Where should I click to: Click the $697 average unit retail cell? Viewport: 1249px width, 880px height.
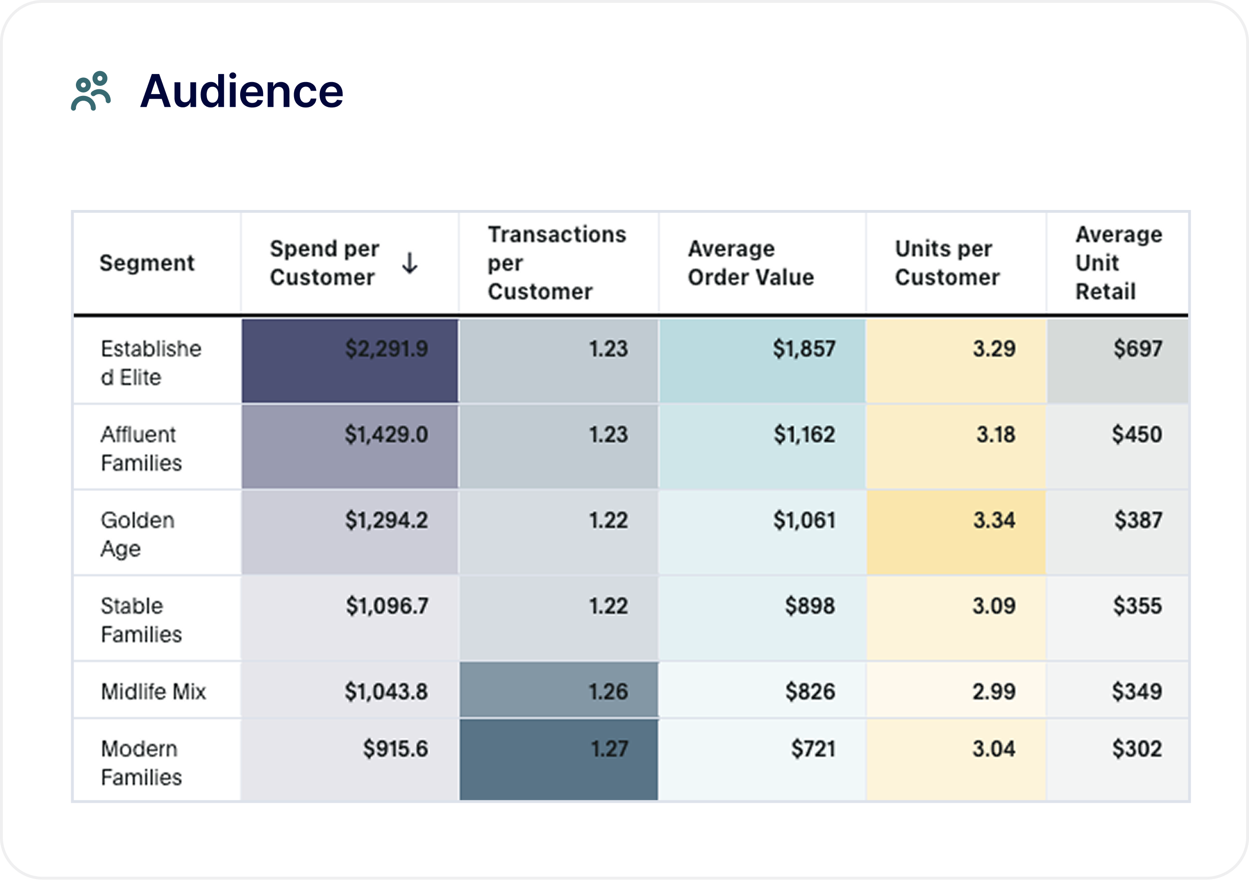tap(1118, 361)
